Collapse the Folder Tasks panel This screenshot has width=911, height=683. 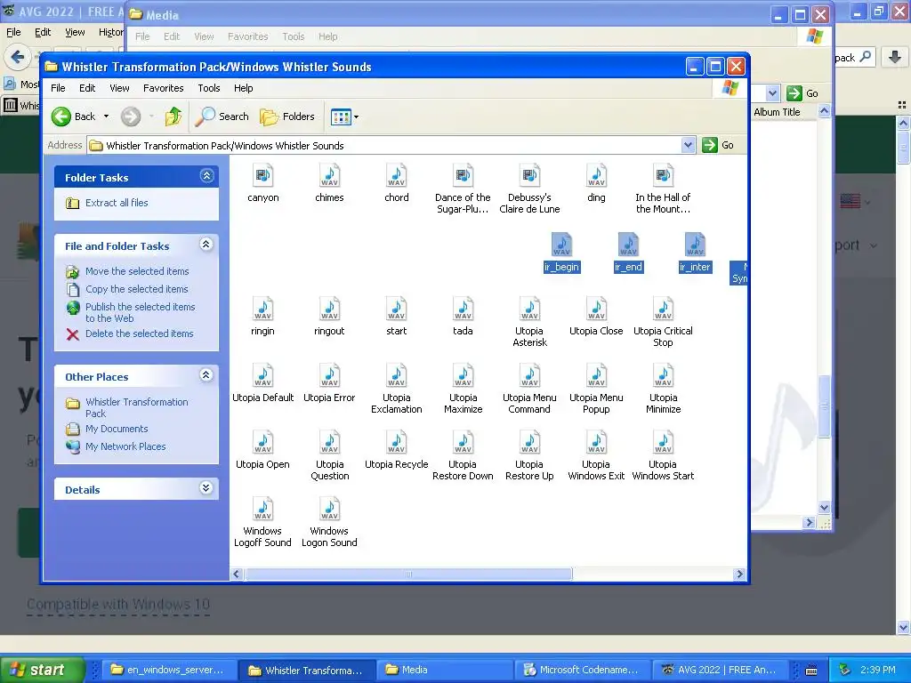click(206, 175)
